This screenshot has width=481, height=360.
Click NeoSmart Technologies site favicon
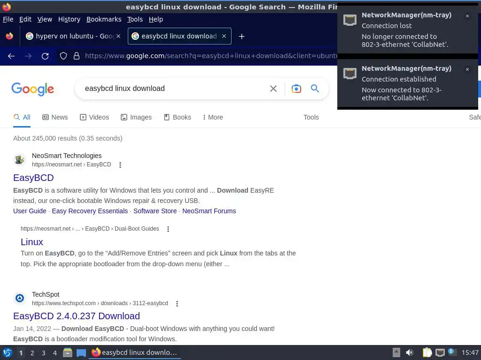tap(20, 159)
